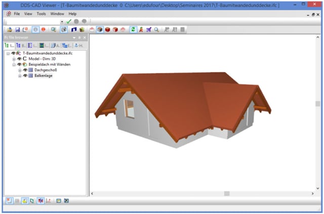The height and width of the screenshot is (214, 324).
Task: Click the blue floppy disk save icon
Action: (x=18, y=29)
